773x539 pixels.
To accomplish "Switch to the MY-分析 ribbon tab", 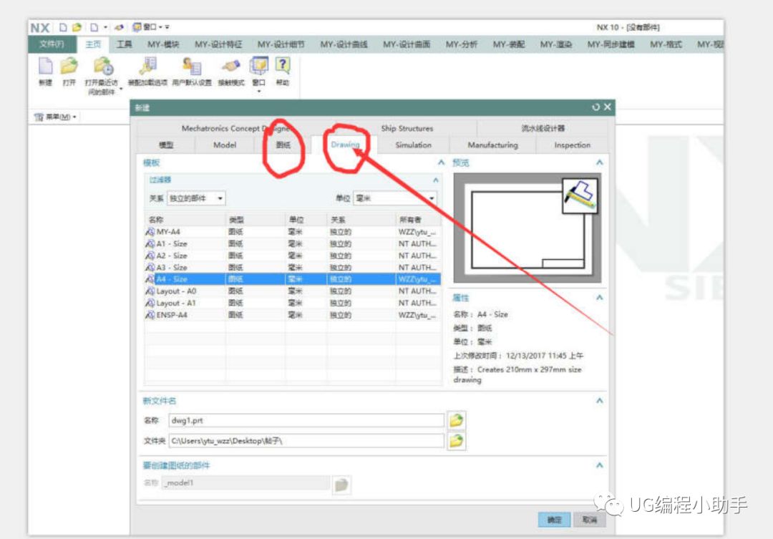I will pos(462,44).
